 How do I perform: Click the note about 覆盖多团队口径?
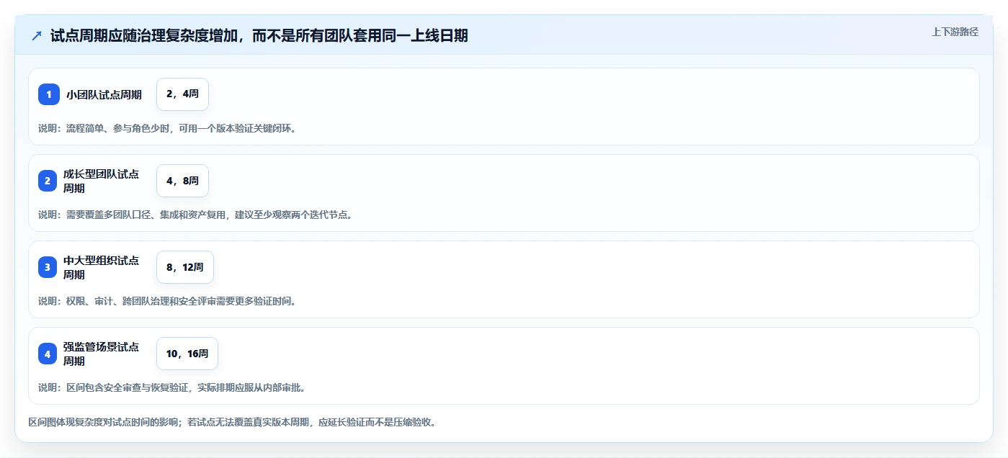click(x=195, y=215)
